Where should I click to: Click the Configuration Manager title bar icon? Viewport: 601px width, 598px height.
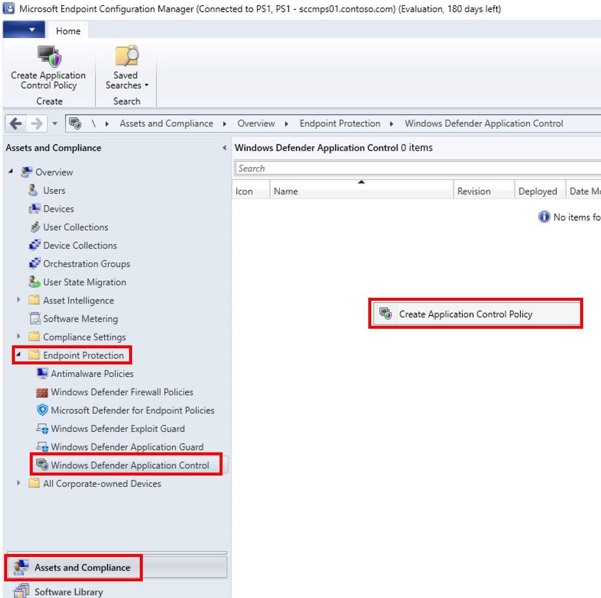coord(8,8)
